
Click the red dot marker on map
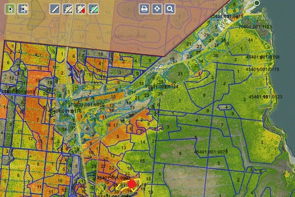point(131,185)
